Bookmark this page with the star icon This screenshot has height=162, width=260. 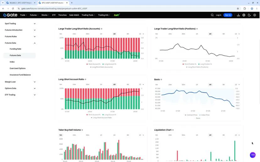(238, 8)
